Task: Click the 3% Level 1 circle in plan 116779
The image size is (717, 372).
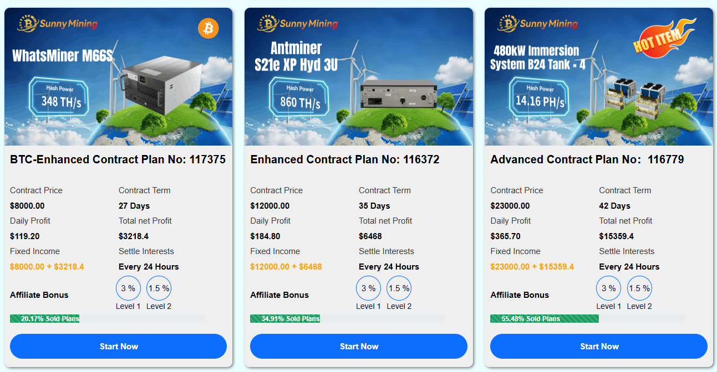Action: pyautogui.click(x=608, y=288)
